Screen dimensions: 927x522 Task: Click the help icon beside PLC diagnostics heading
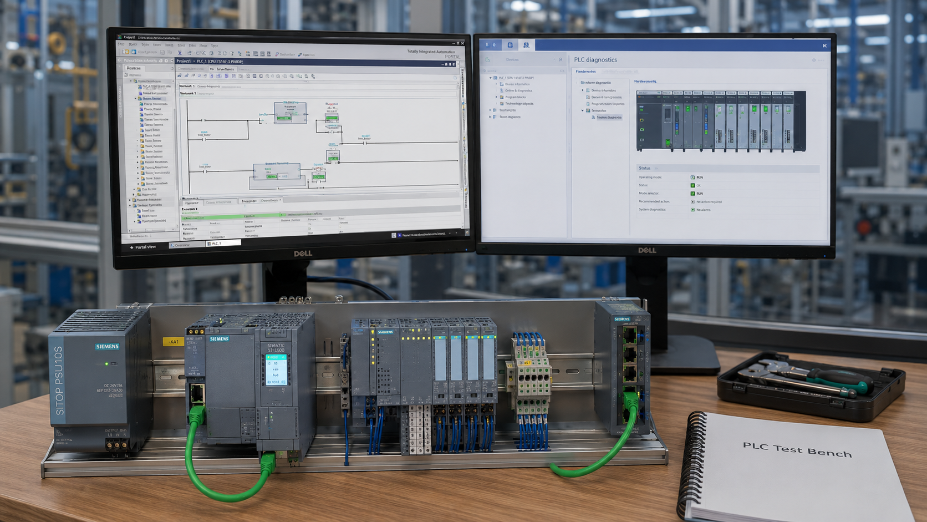(814, 60)
